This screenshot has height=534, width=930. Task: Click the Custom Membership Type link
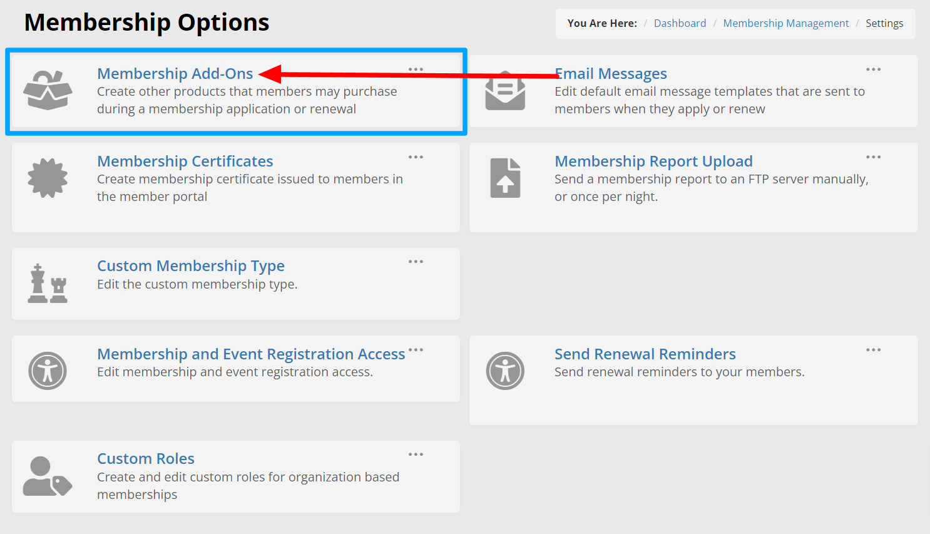coord(191,265)
